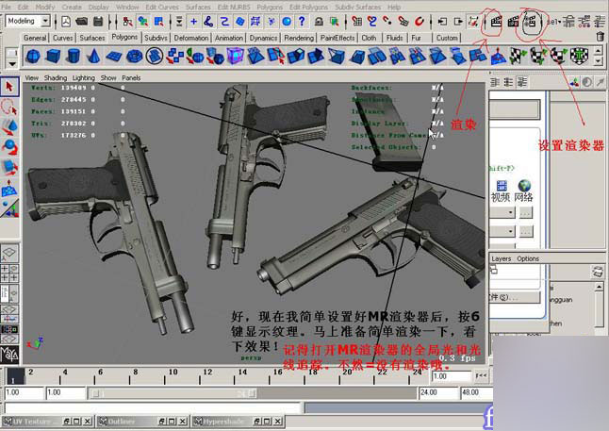Expand the shelf menu arrow button

click(x=12, y=64)
